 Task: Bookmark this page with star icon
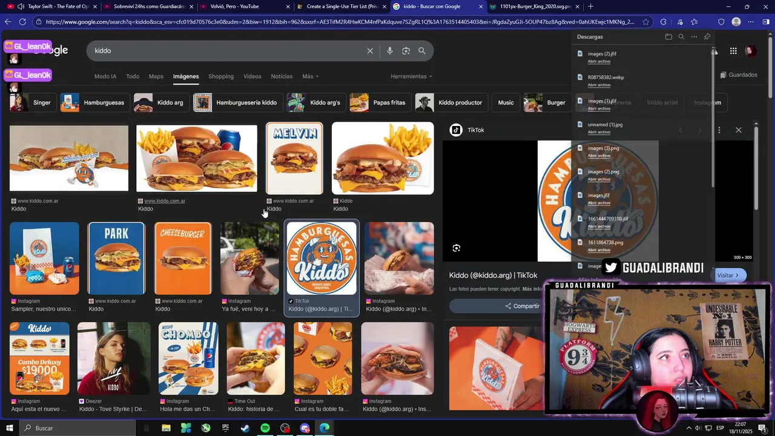point(646,22)
